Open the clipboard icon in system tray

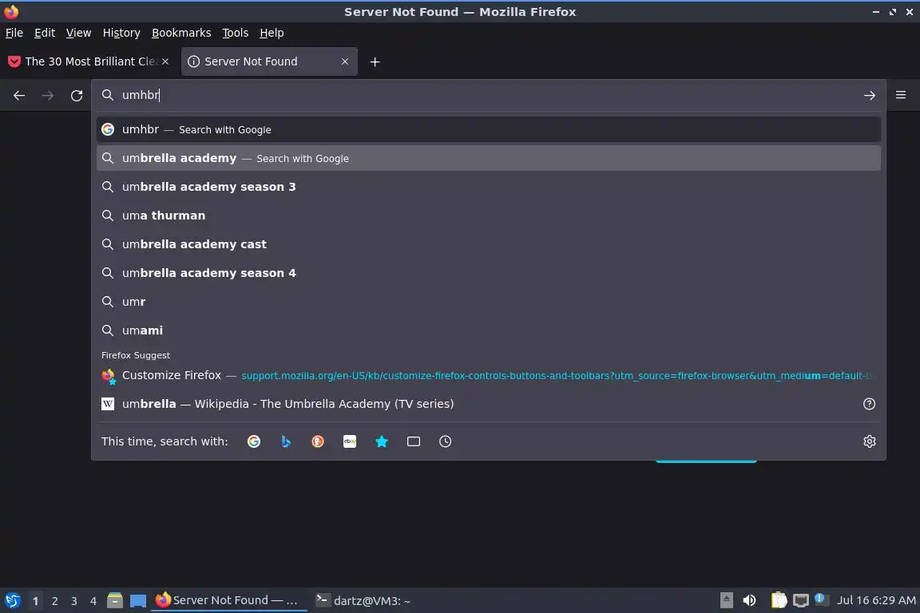coord(779,600)
